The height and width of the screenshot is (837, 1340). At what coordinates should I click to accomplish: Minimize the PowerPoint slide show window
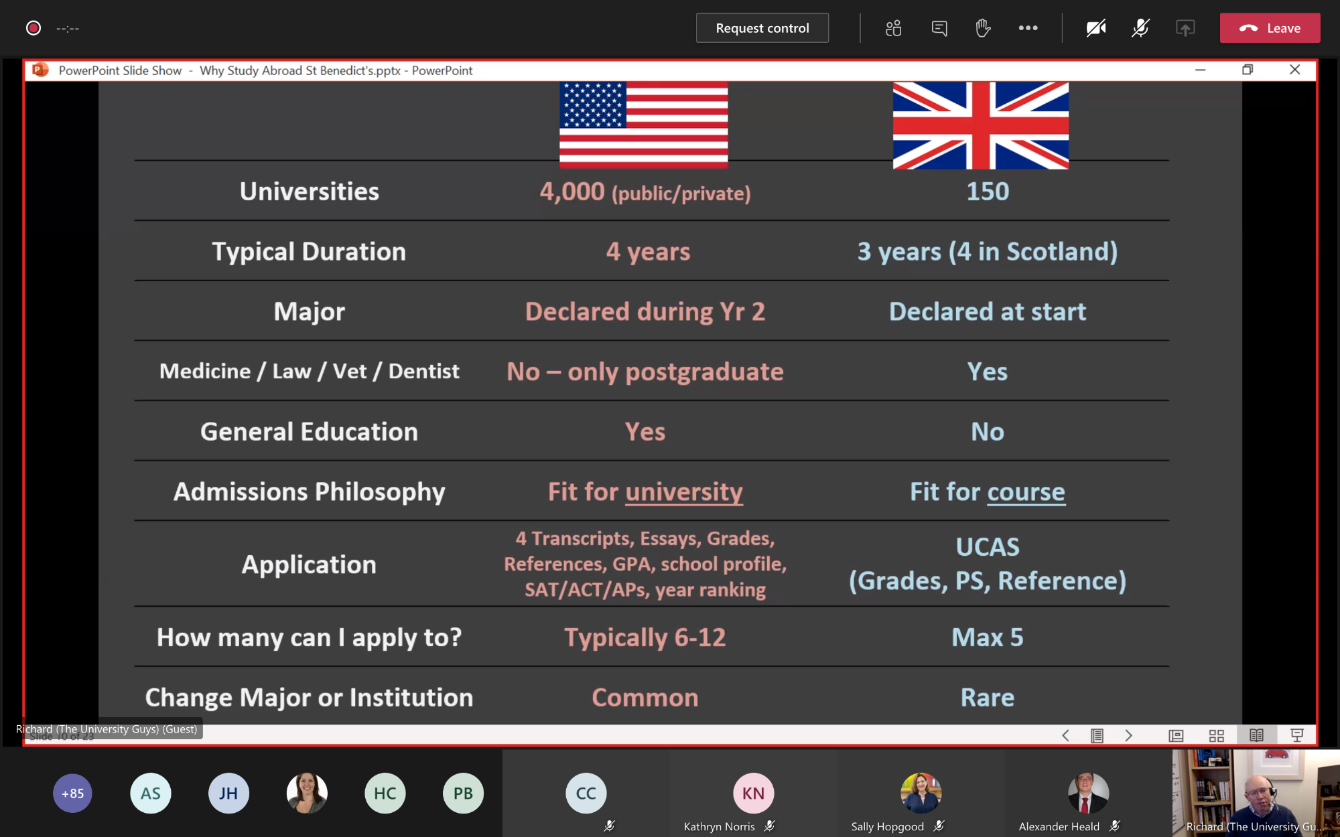pyautogui.click(x=1201, y=70)
